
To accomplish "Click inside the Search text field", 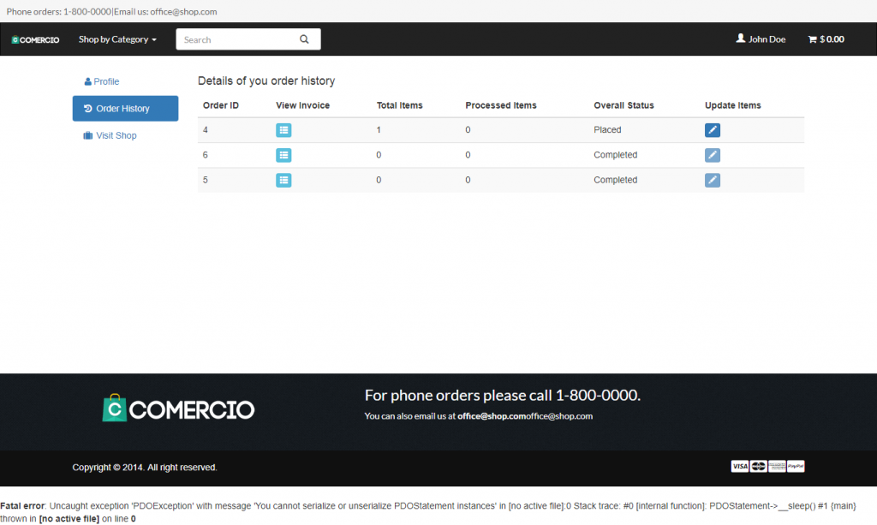I will [x=236, y=39].
